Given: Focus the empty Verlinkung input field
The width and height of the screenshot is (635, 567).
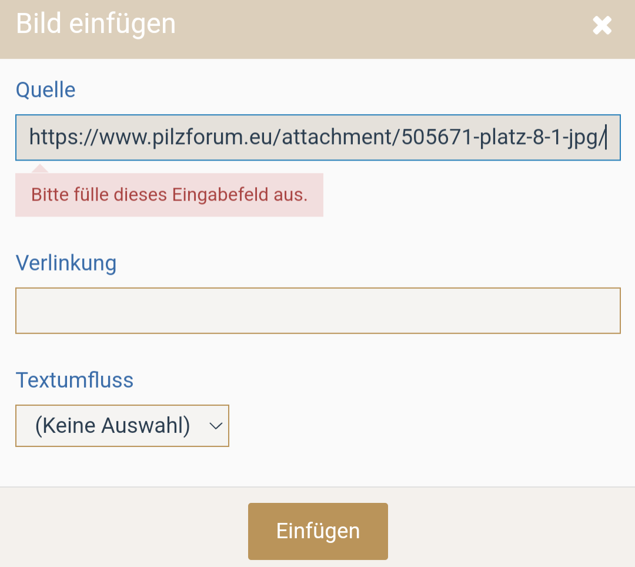Looking at the screenshot, I should [317, 311].
